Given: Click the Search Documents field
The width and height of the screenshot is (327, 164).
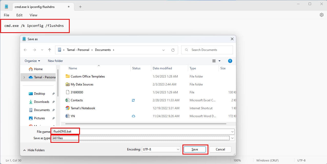Looking at the screenshot, I should tap(207, 50).
